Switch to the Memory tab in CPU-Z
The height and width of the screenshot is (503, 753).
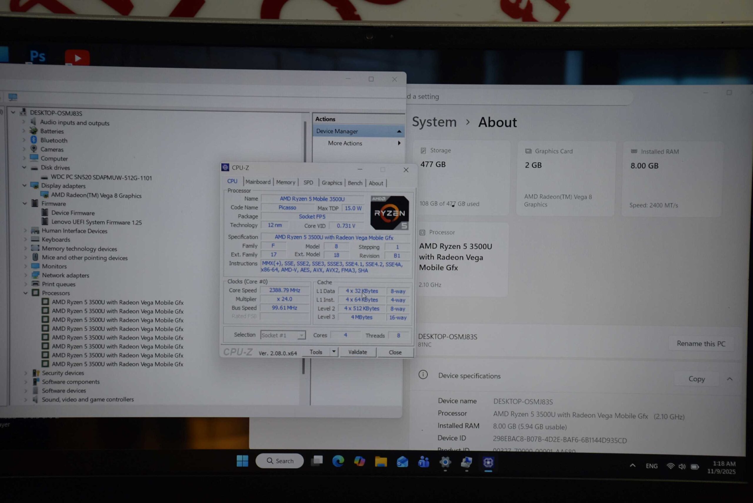click(285, 182)
